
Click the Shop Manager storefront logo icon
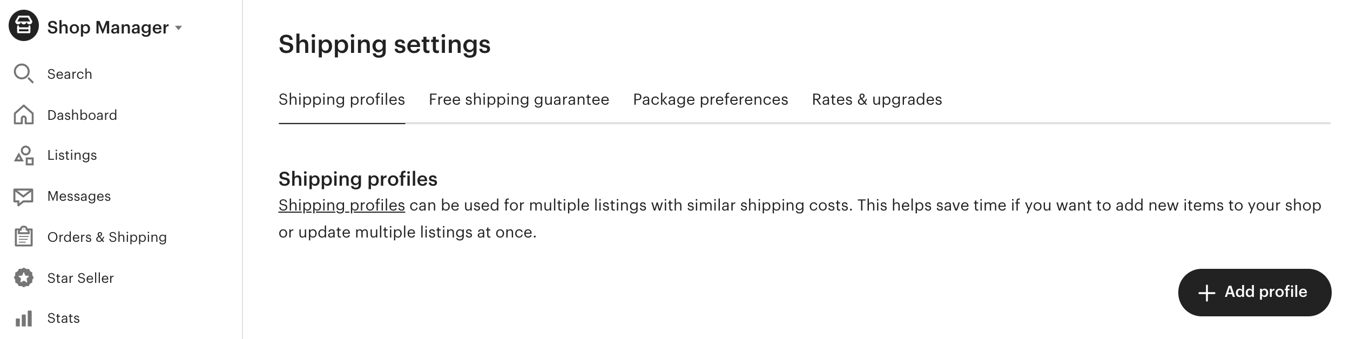[x=24, y=25]
